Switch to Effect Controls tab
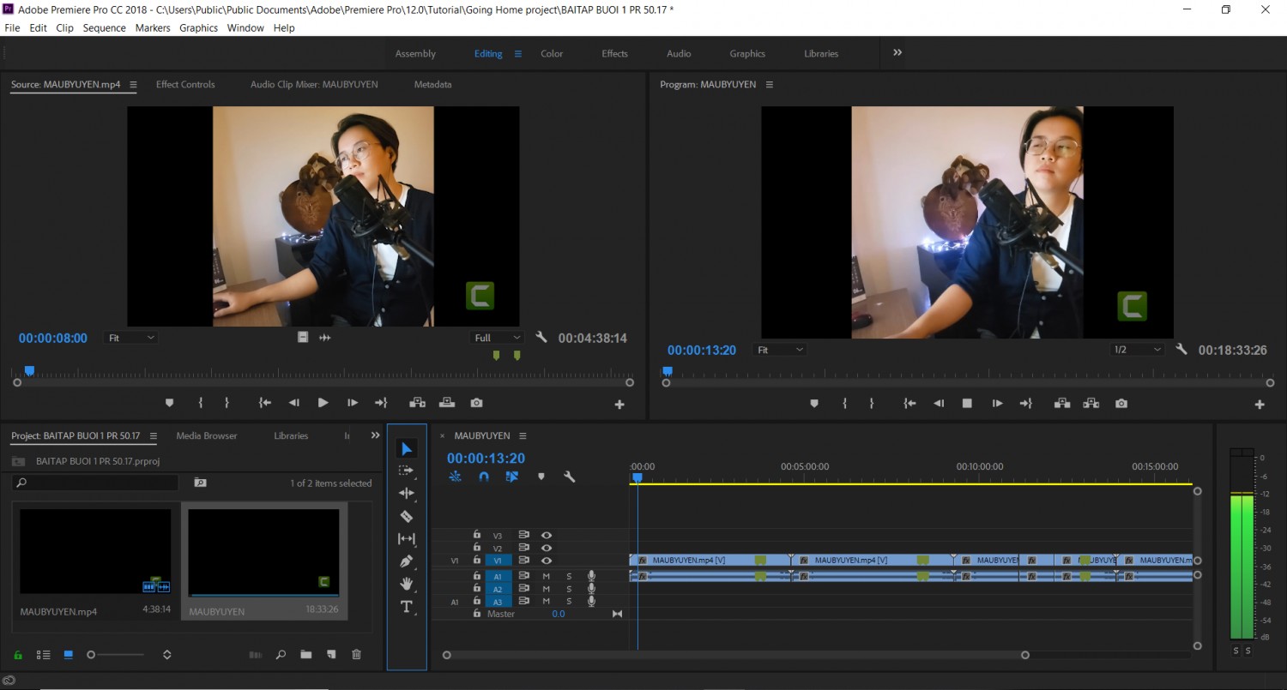1287x690 pixels. [x=185, y=84]
